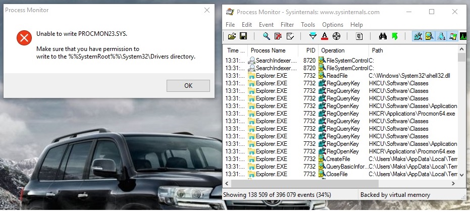This screenshot has width=470, height=212.
Task: Click the Process Monitor title bar app icon
Action: pyautogui.click(x=230, y=12)
